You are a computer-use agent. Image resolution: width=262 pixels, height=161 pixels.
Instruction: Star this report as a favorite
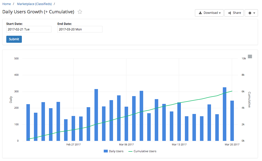point(80,12)
